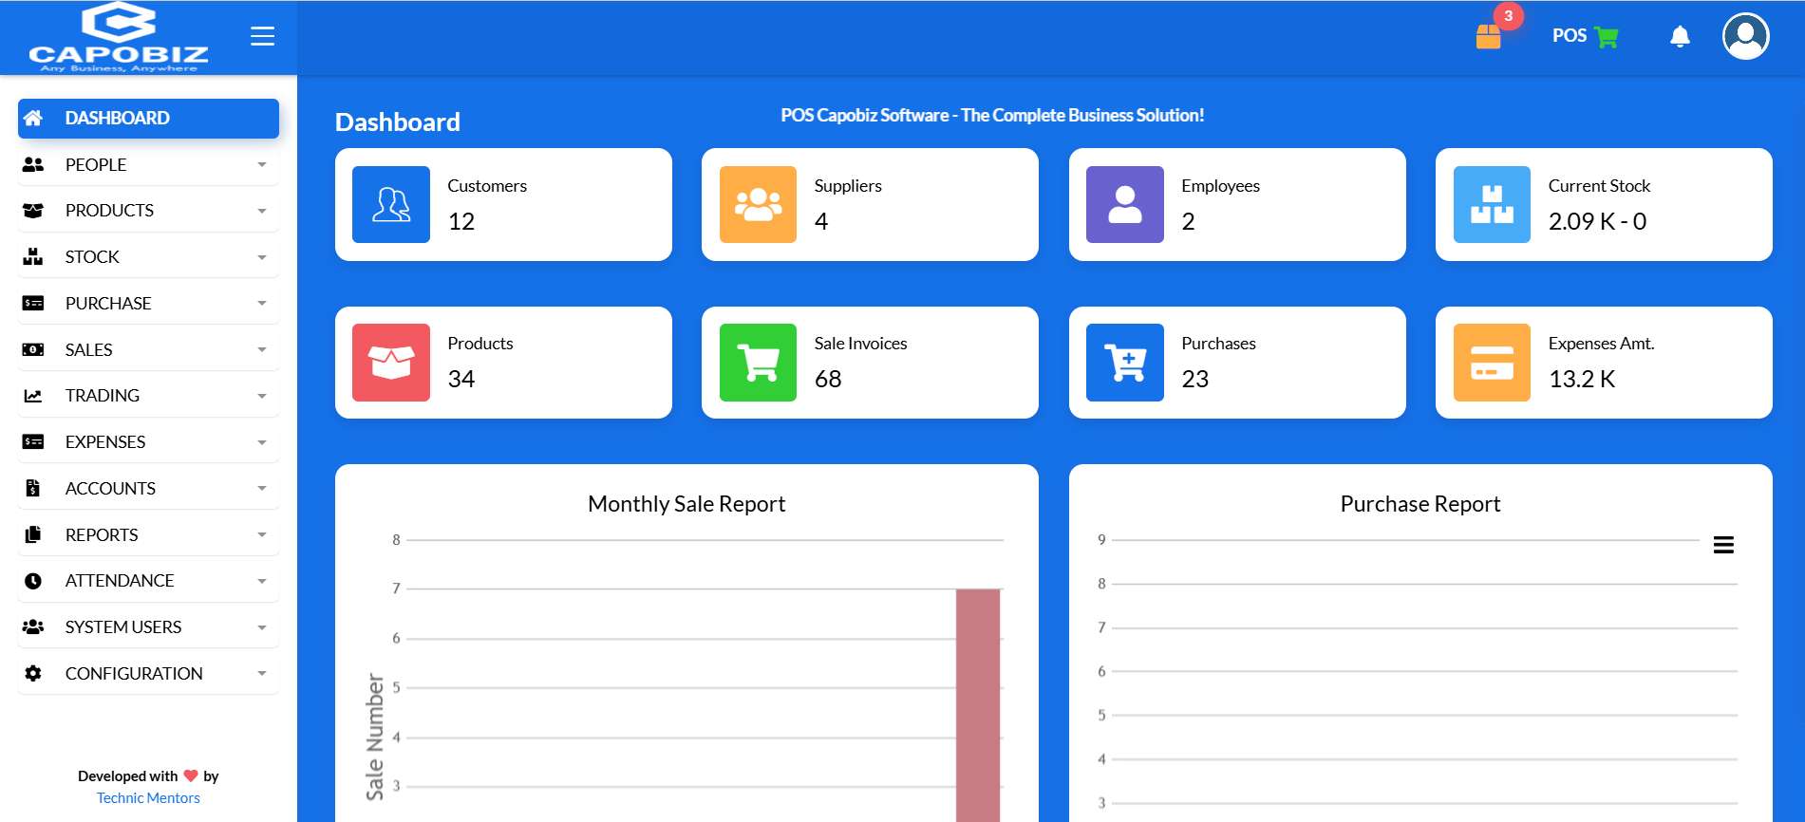Open the Reports menu
Screen dimensions: 1805x822
pos(148,535)
